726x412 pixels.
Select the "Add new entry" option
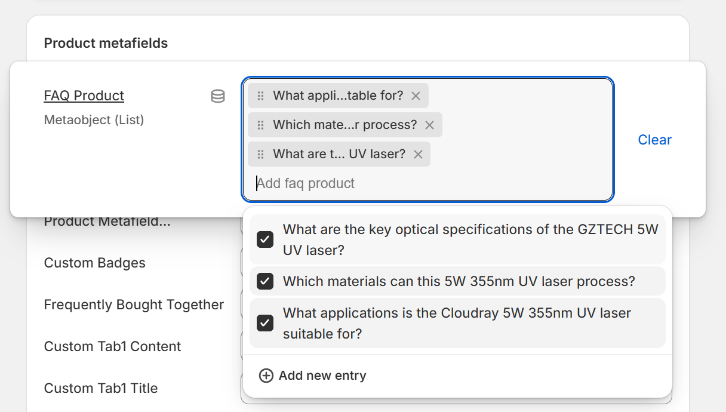tap(322, 376)
